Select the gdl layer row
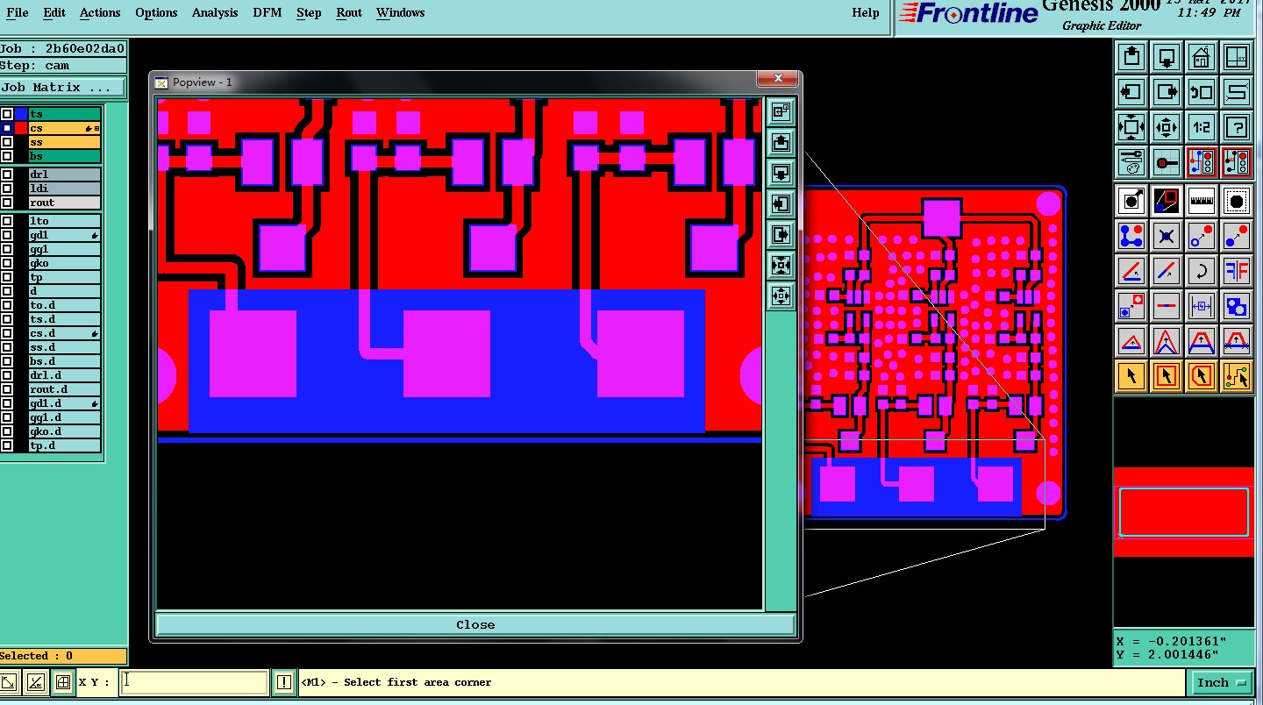The width and height of the screenshot is (1263, 705). point(64,235)
